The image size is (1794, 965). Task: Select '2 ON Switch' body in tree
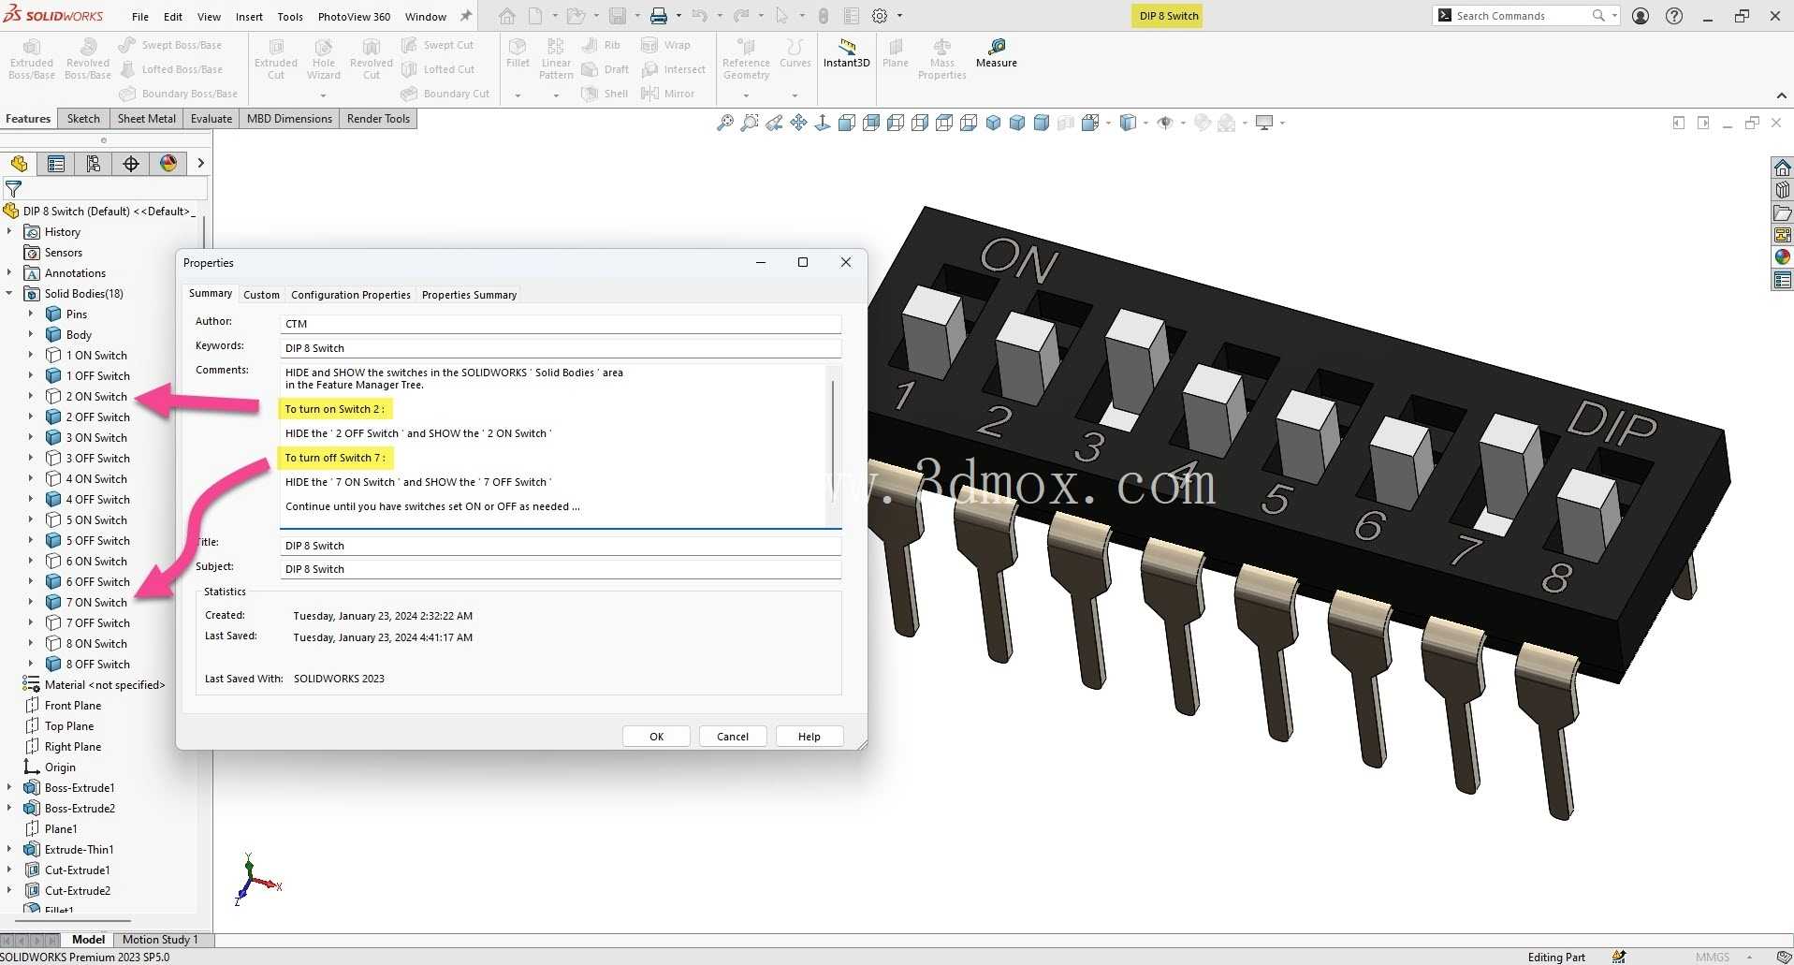click(x=96, y=397)
